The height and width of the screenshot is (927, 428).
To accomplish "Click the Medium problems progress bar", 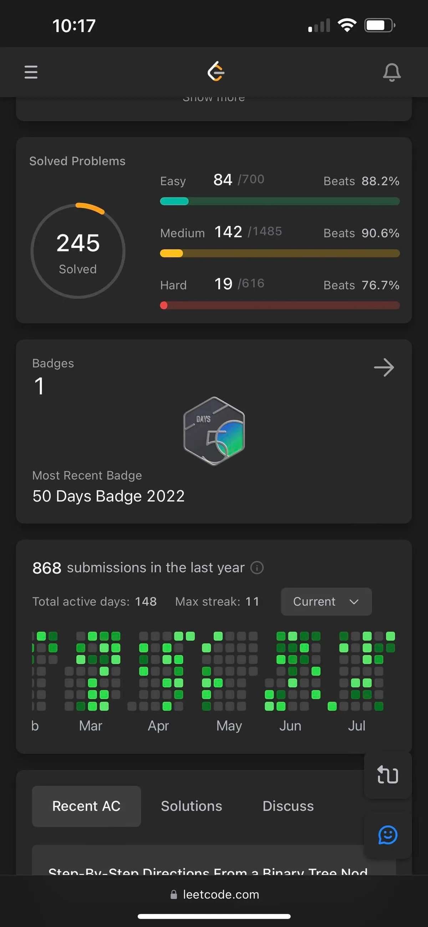I will click(280, 253).
